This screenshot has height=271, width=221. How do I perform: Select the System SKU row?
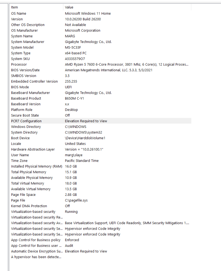(100, 59)
